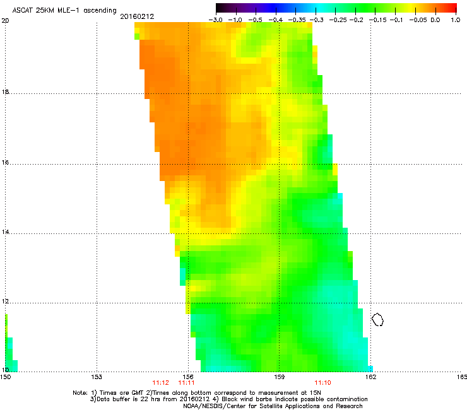467x410 pixels.
Task: Click the latitude label "12" on left axis
Action: click(x=5, y=302)
